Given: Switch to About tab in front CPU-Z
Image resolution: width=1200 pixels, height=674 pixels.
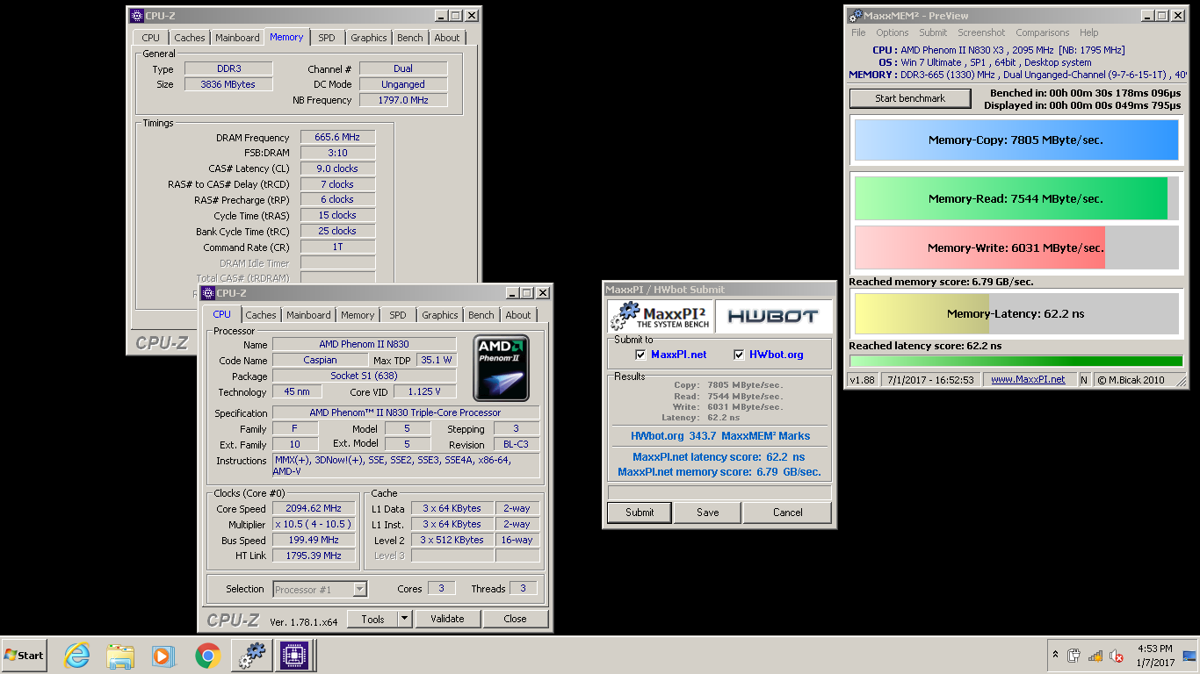Looking at the screenshot, I should 518,315.
